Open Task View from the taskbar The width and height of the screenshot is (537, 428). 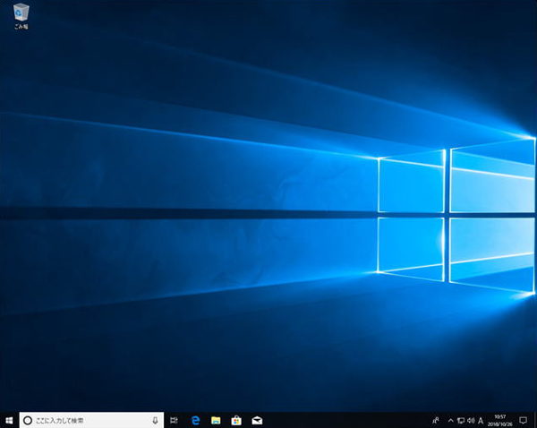click(174, 420)
